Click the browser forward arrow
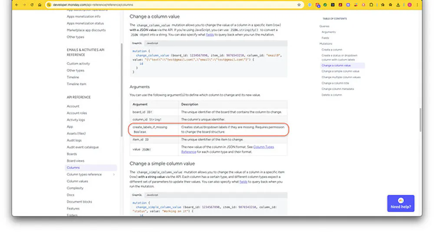The image size is (434, 232). tap(24, 5)
